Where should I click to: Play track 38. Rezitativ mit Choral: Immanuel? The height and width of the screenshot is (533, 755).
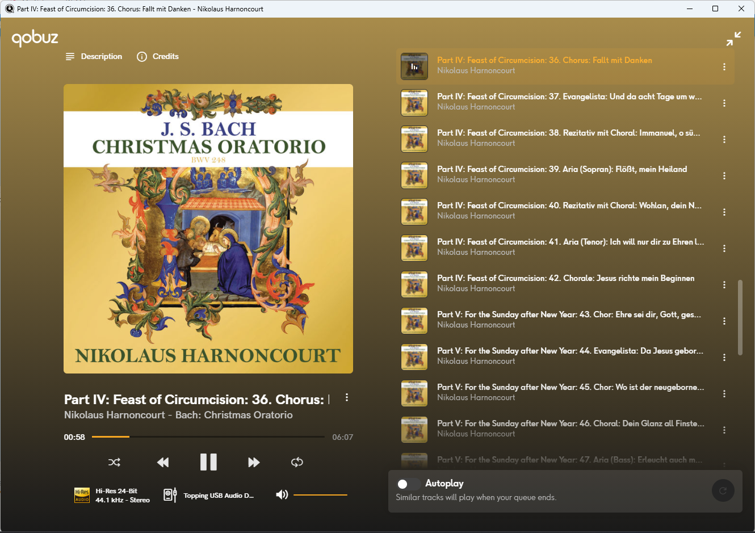pyautogui.click(x=569, y=133)
